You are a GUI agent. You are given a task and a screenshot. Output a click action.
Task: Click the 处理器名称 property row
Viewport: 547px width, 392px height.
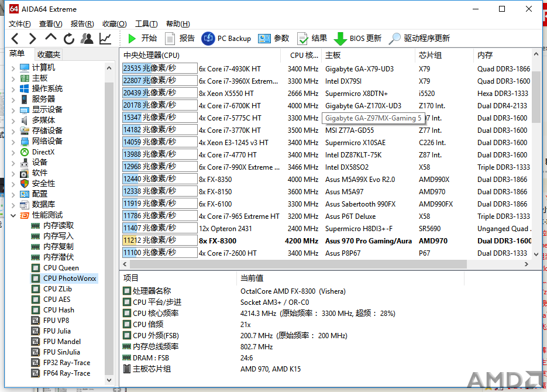[x=293, y=291]
